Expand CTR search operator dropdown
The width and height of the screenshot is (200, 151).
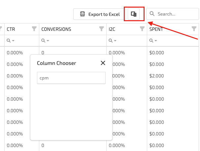[x=11, y=40]
